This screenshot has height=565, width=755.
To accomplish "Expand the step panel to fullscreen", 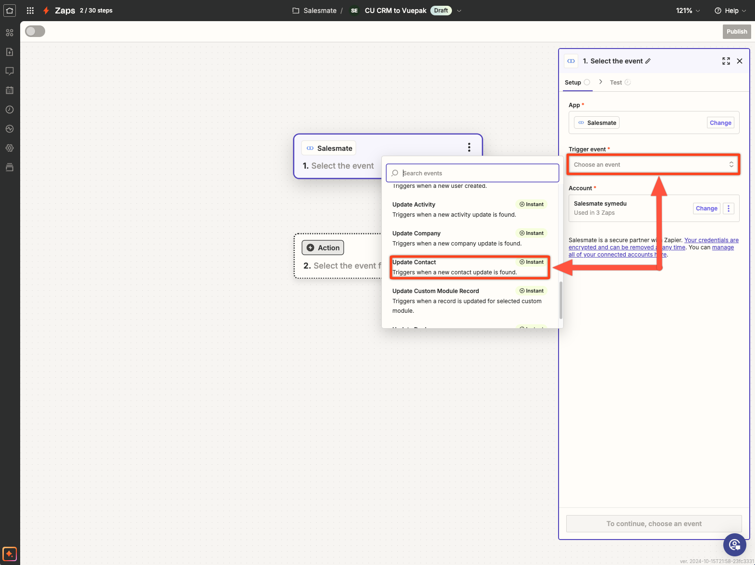I will (726, 61).
